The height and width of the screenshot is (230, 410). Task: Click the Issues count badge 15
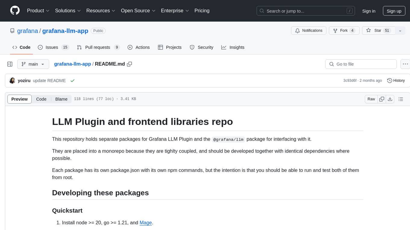click(65, 47)
